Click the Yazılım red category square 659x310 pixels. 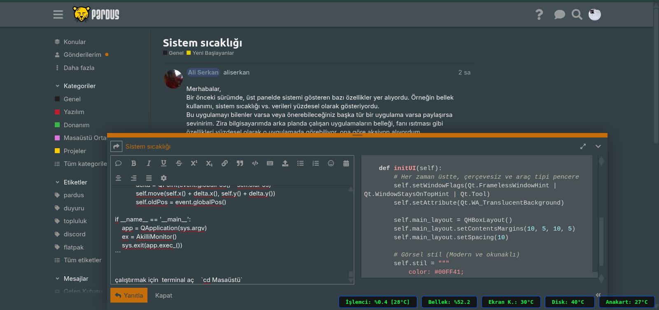tap(57, 112)
